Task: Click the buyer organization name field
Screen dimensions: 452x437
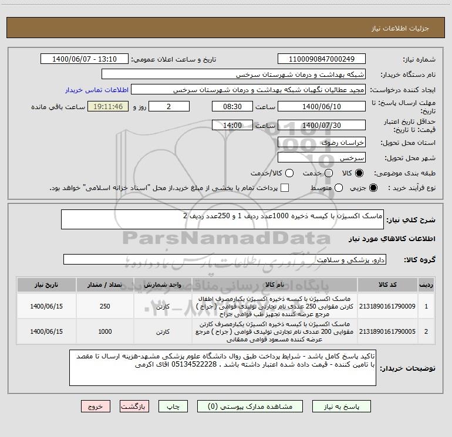Action: point(234,74)
